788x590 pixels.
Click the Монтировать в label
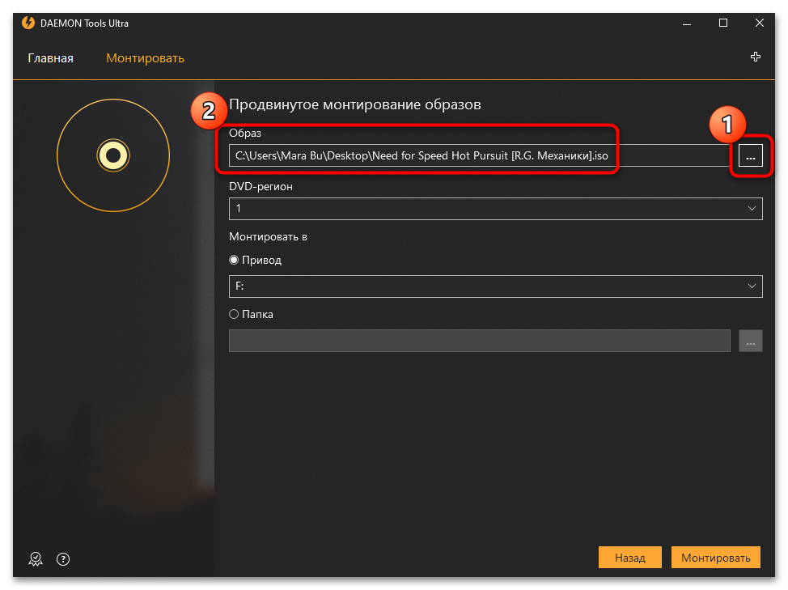tap(268, 236)
